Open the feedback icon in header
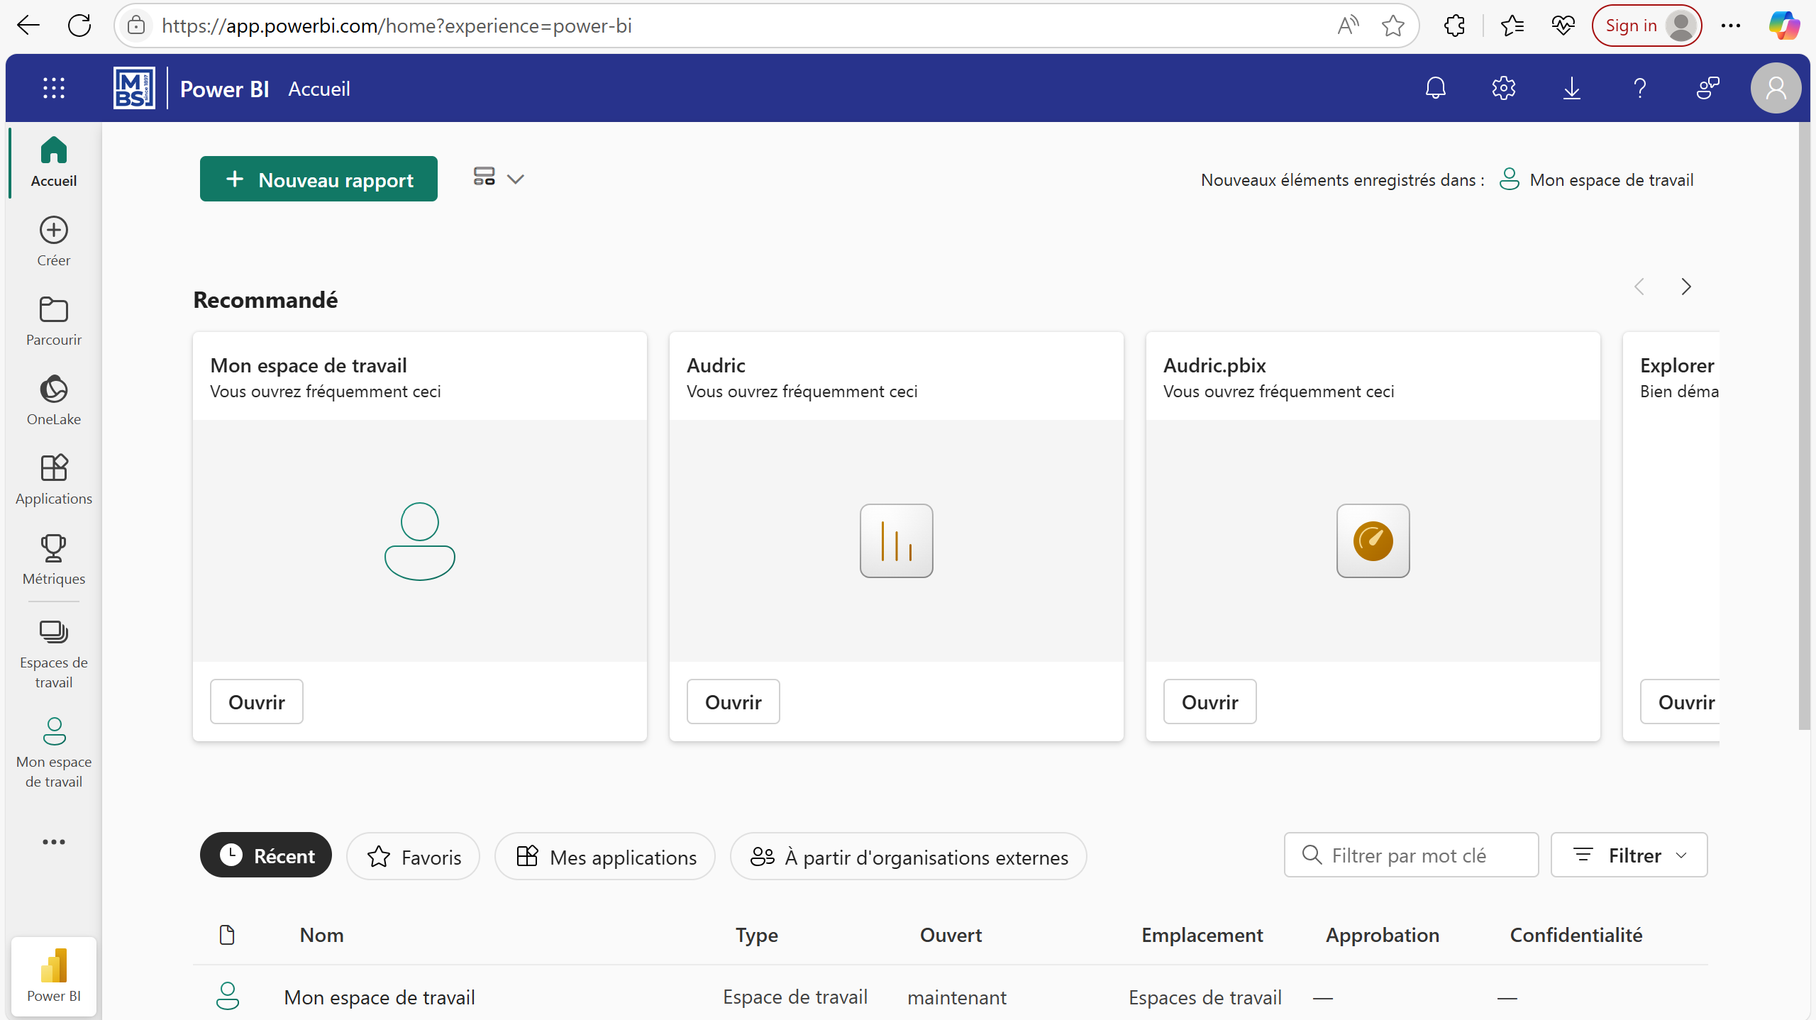The width and height of the screenshot is (1816, 1020). tap(1708, 89)
